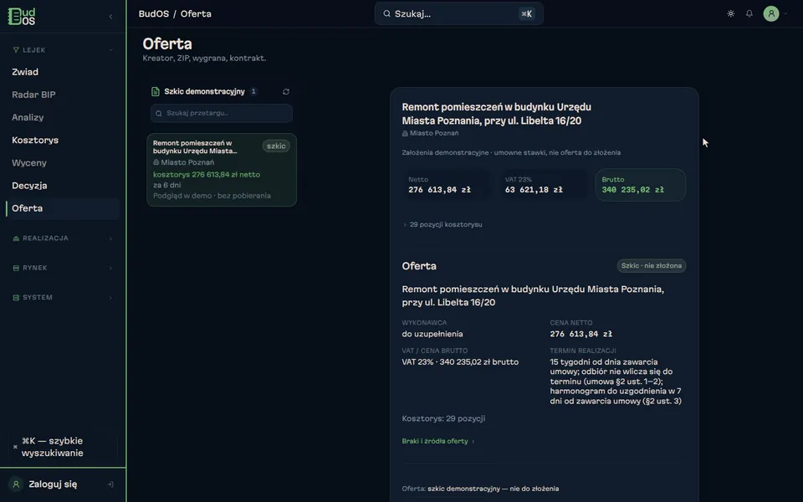This screenshot has height=502, width=803.
Task: Dismiss the ⌘K quick search hint
Action: [x=15, y=447]
